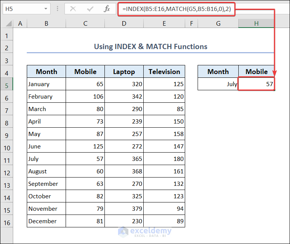Screen dimensions: 290x244
Task: Select the 'July' cell in column B
Action: pos(46,159)
